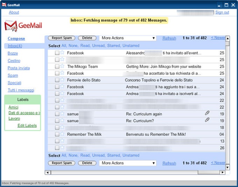Click Compose to write a new mail
This screenshot has height=187, width=238.
pos(16,39)
